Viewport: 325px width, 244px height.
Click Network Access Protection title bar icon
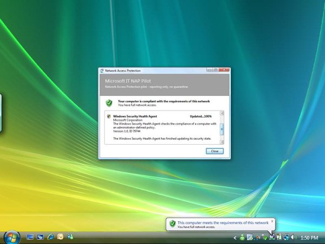[x=102, y=70]
